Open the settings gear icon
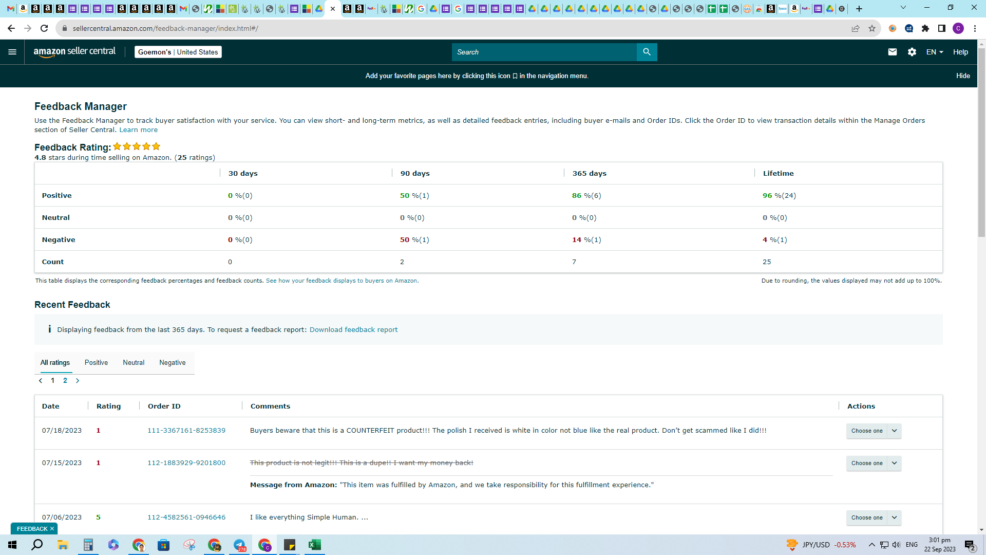Image resolution: width=986 pixels, height=555 pixels. point(912,52)
